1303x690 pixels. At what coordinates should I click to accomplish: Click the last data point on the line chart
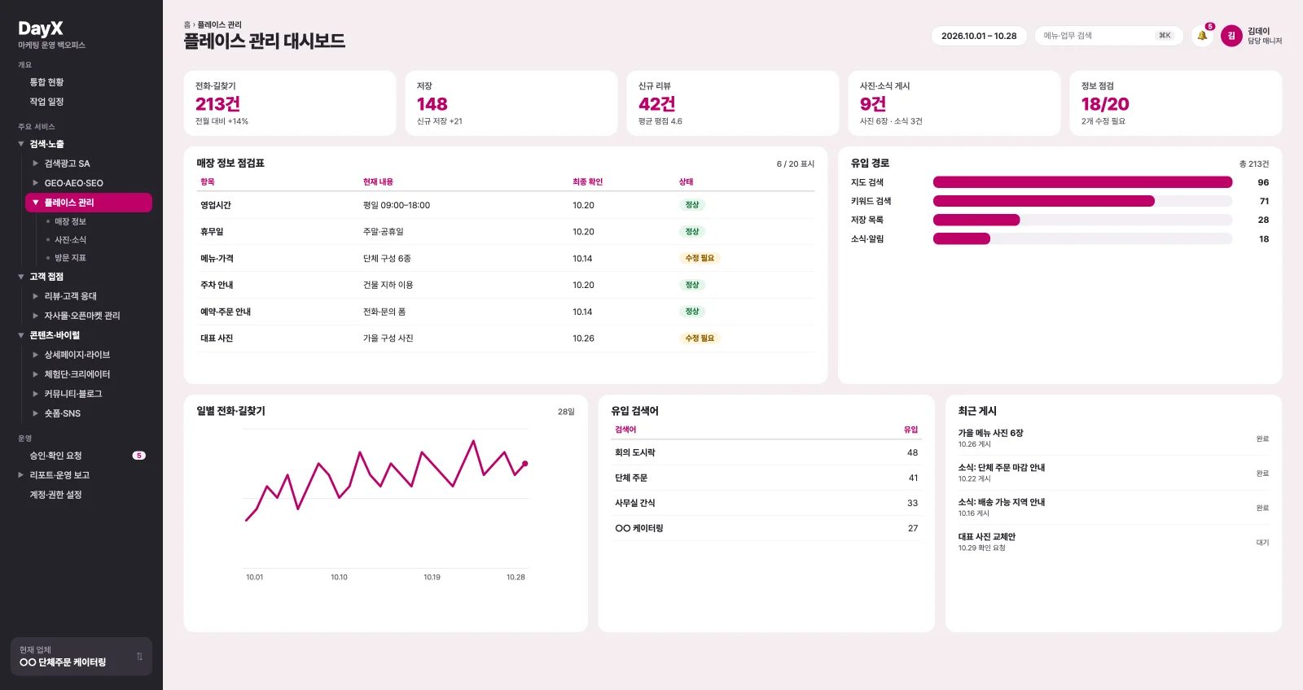point(525,464)
